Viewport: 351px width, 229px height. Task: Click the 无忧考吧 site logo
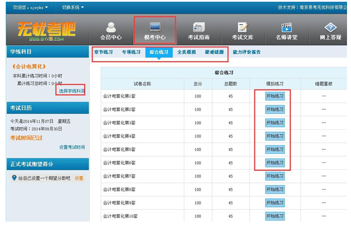tap(47, 30)
